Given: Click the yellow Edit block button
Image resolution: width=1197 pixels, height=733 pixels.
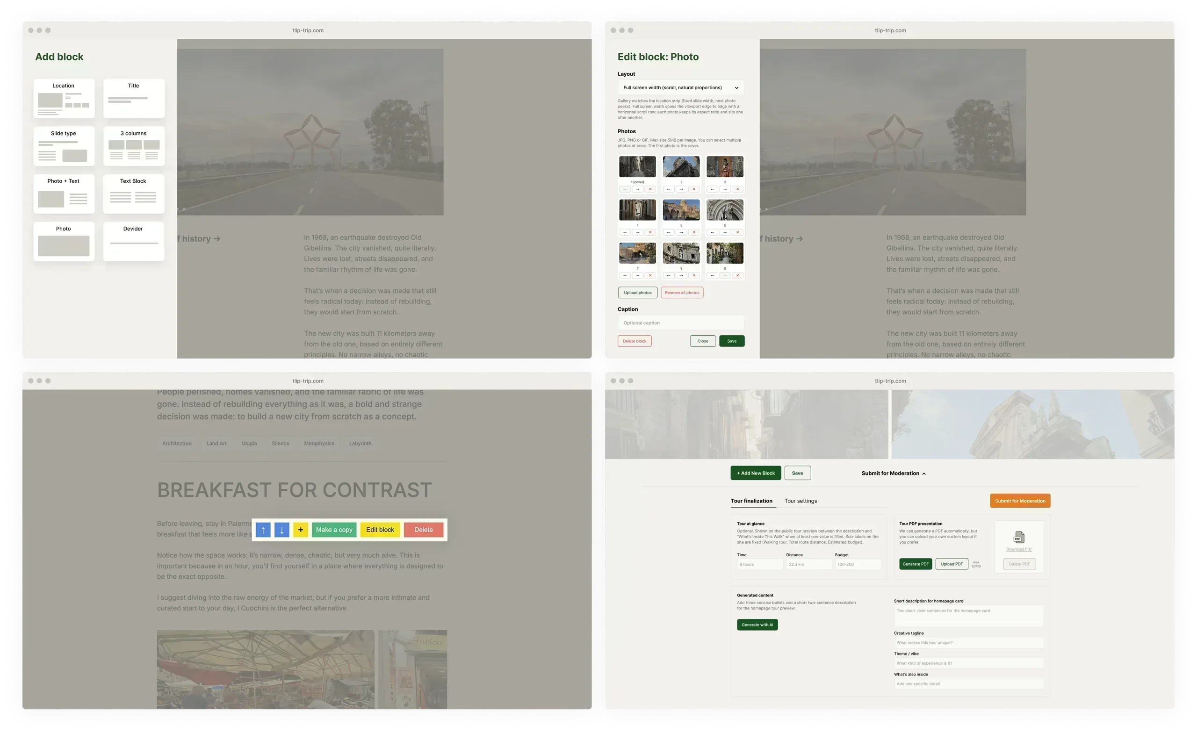Looking at the screenshot, I should click(x=380, y=530).
